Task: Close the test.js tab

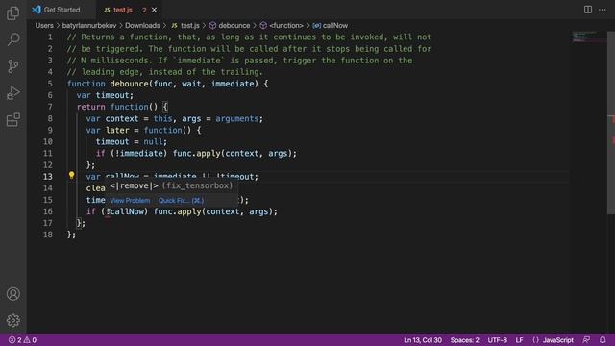Action: [154, 10]
